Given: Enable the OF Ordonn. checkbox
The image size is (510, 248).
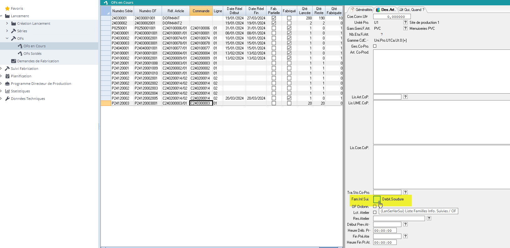Looking at the screenshot, I should point(375,207).
